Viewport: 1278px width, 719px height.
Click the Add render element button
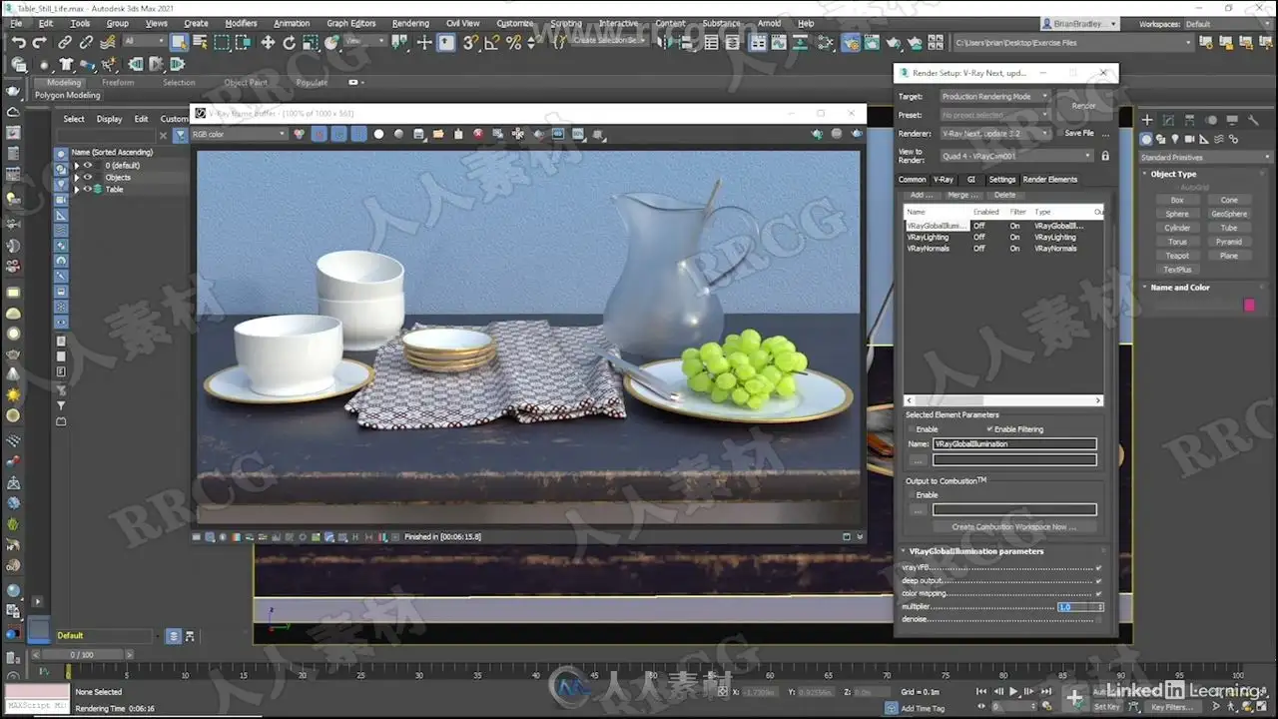pyautogui.click(x=922, y=195)
